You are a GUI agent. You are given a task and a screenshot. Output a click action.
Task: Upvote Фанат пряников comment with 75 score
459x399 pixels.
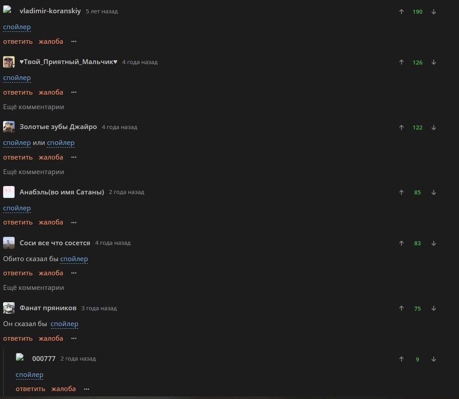pyautogui.click(x=402, y=308)
